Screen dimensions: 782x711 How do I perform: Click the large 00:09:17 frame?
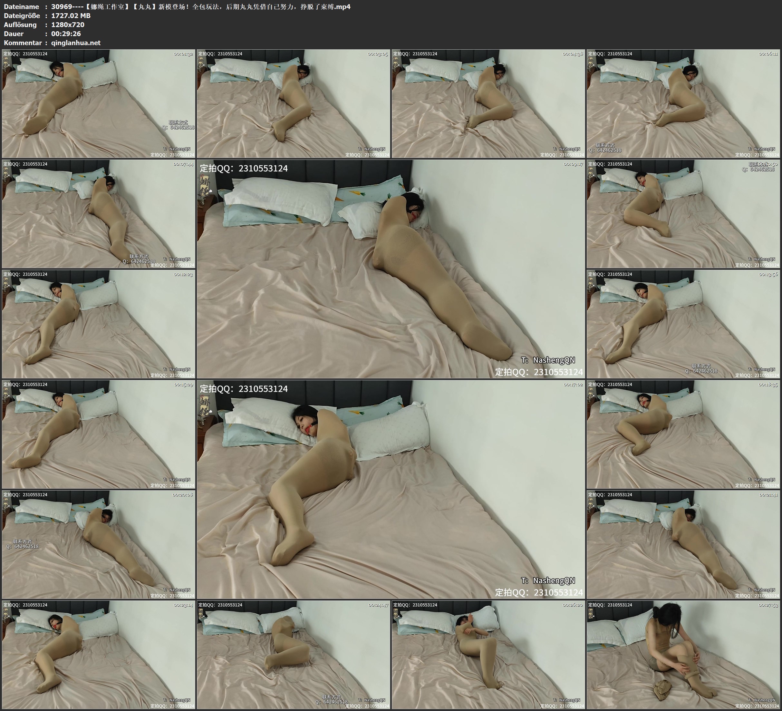point(391,268)
